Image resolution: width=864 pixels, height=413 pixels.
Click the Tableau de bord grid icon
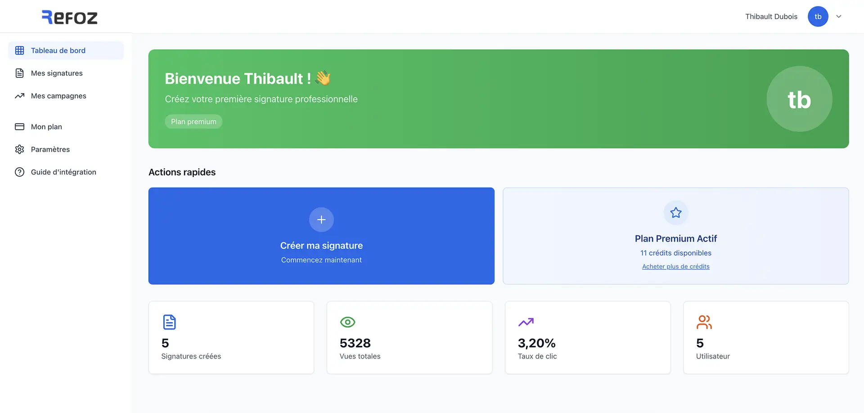coord(19,50)
